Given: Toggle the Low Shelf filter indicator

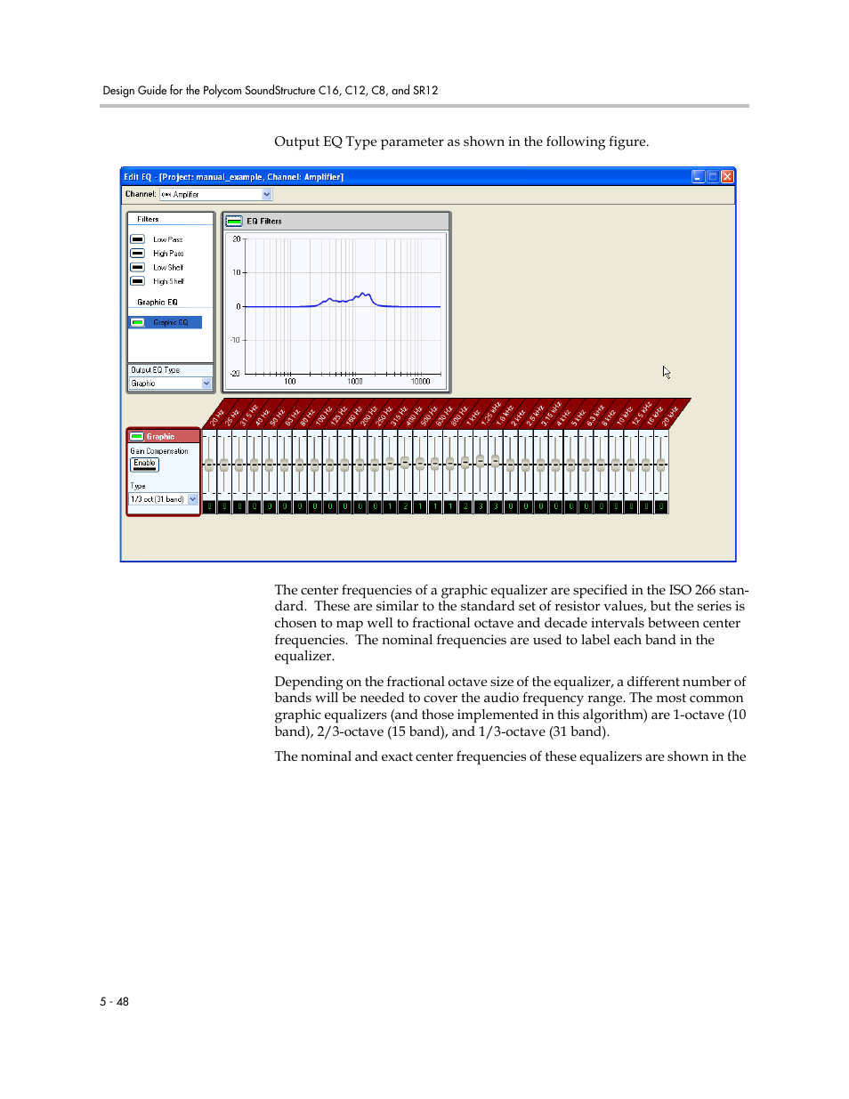Looking at the screenshot, I should (x=138, y=267).
